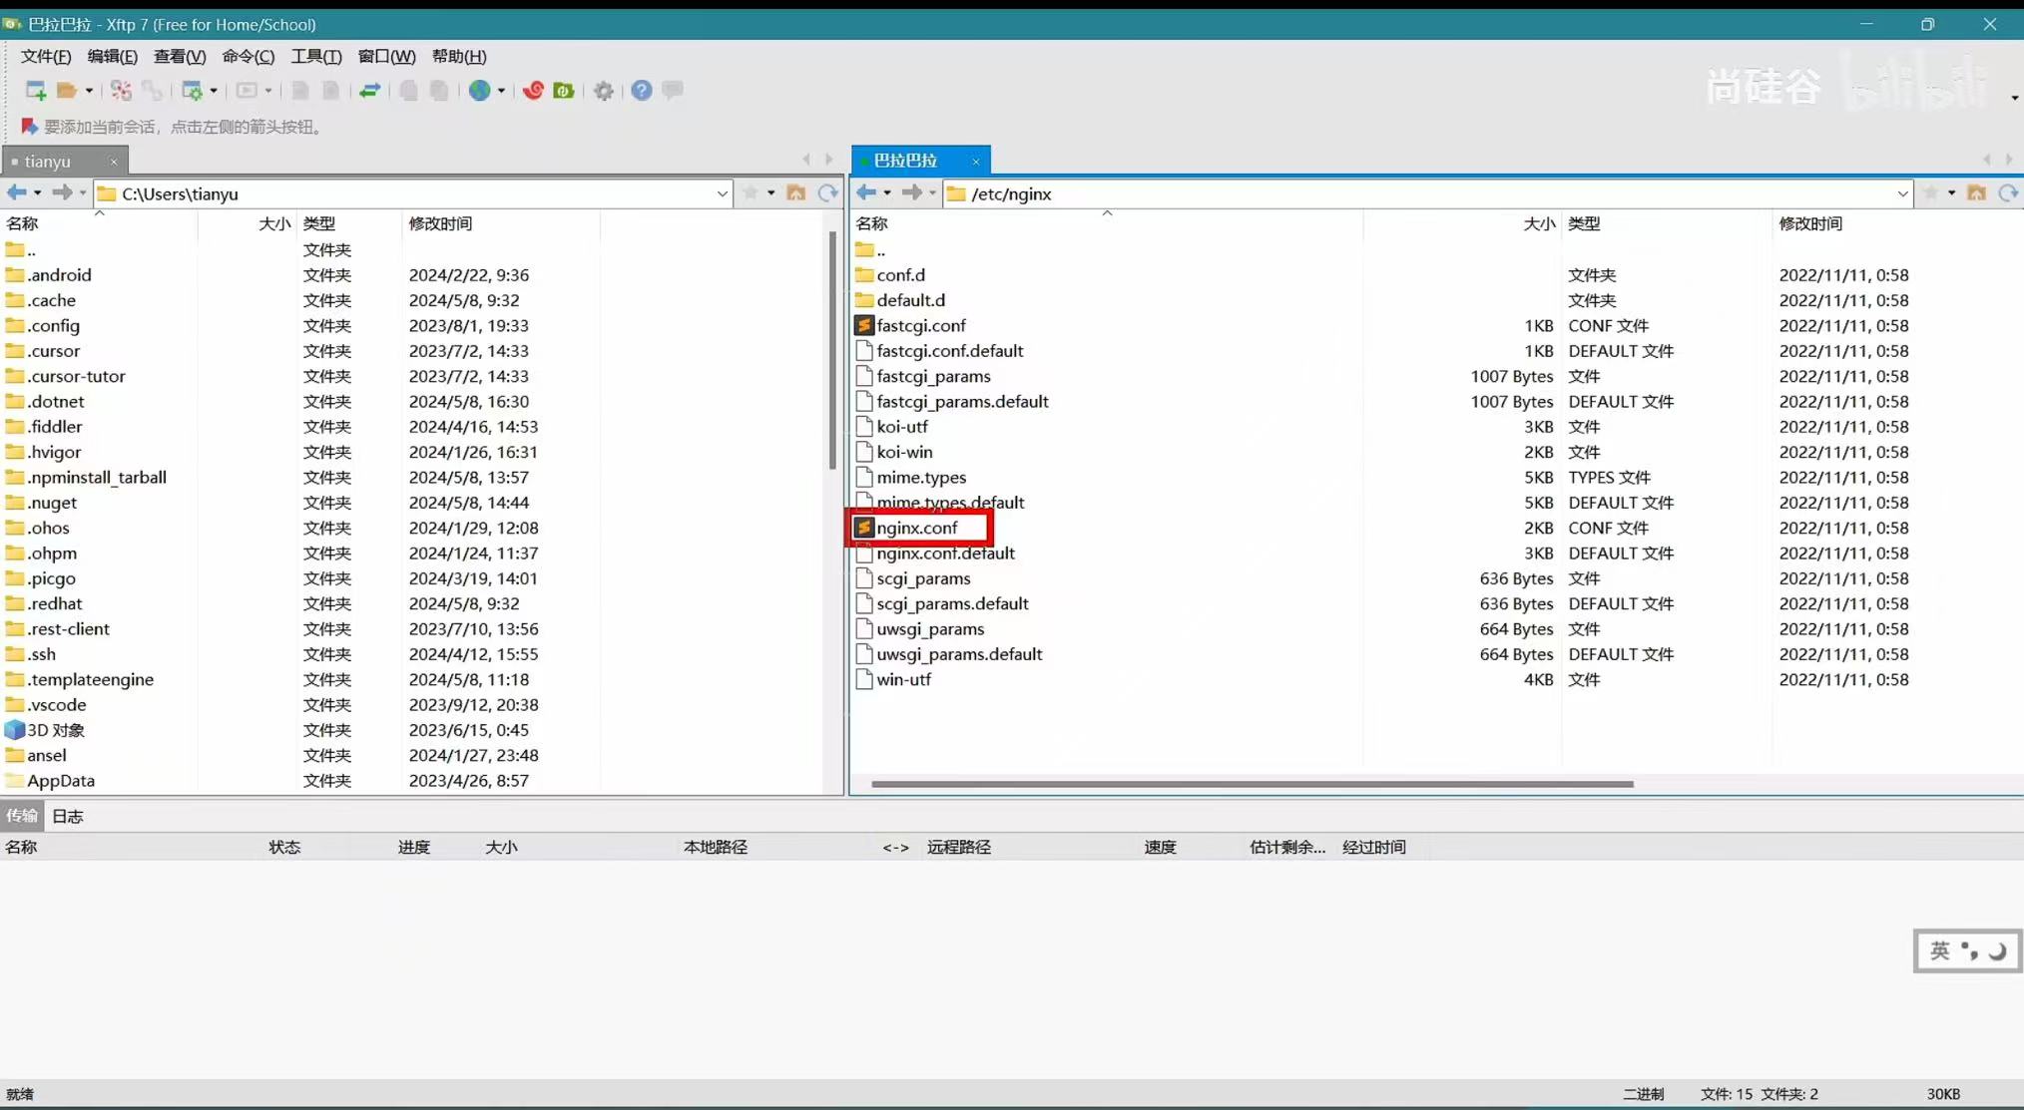Click the remote pane horizontal scrollbar
Image resolution: width=2024 pixels, height=1110 pixels.
(x=1252, y=784)
